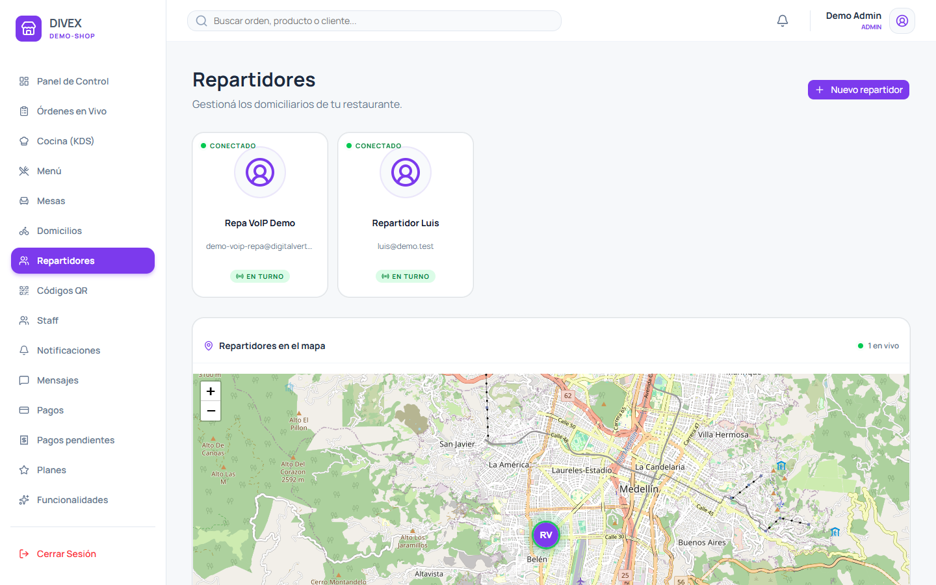Screen dimensions: 936x585
Task: Click the Pagos pendientes receipt icon
Action: click(24, 440)
